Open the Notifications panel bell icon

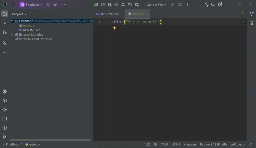pos(251,14)
